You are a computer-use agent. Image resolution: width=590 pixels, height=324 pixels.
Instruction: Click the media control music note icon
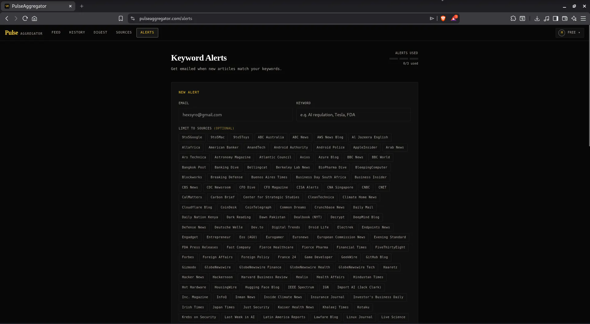pyautogui.click(x=546, y=18)
